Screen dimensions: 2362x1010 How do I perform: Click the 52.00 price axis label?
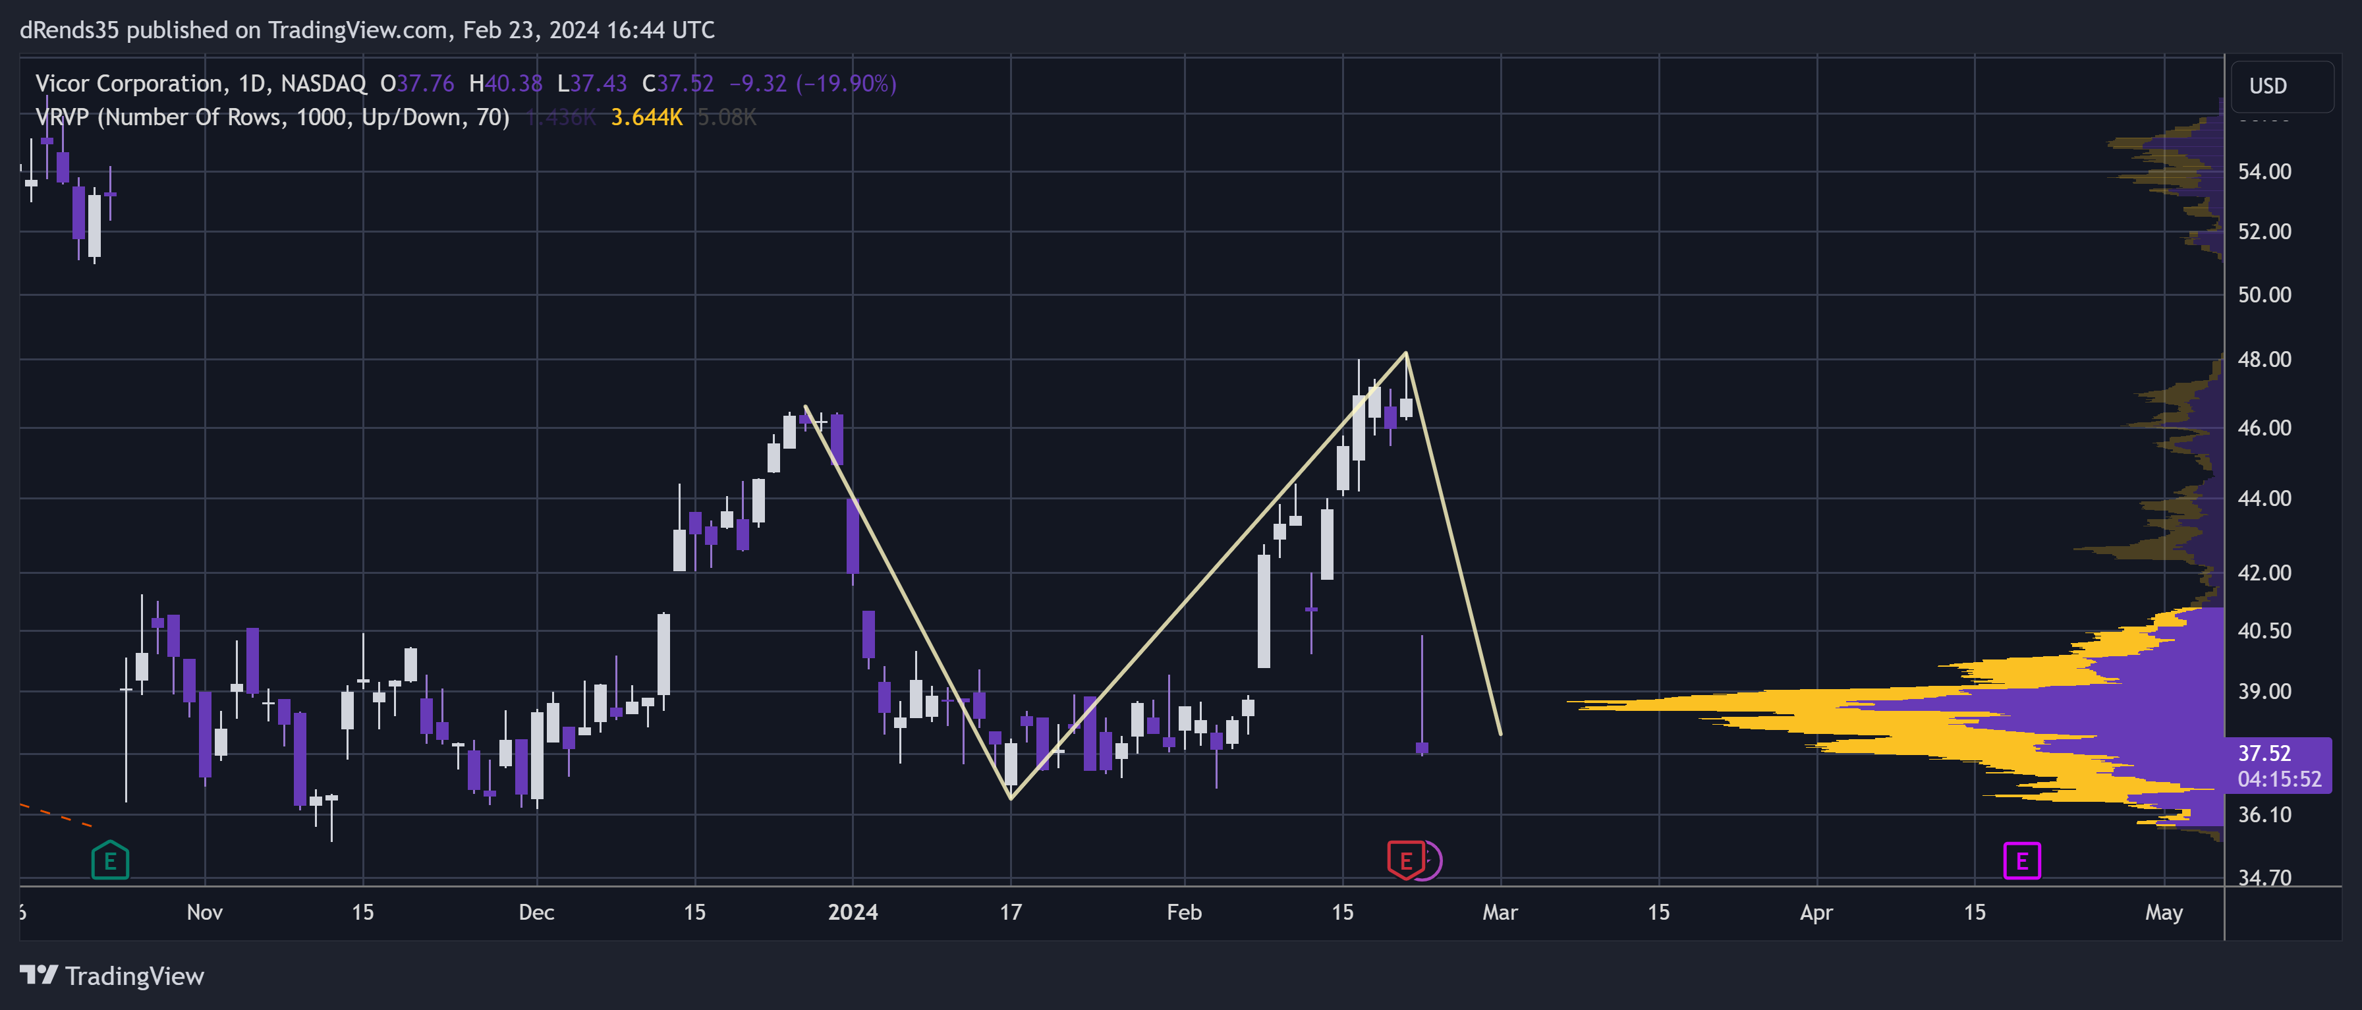click(x=2264, y=231)
